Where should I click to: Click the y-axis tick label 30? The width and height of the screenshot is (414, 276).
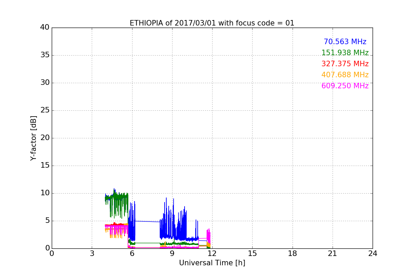click(x=45, y=83)
